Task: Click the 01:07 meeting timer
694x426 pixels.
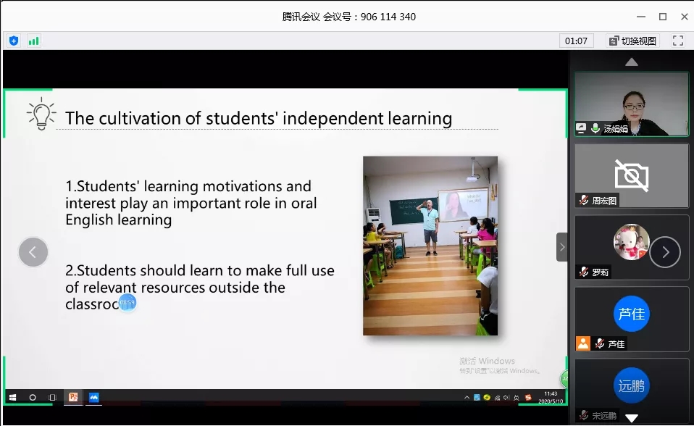Action: click(576, 41)
